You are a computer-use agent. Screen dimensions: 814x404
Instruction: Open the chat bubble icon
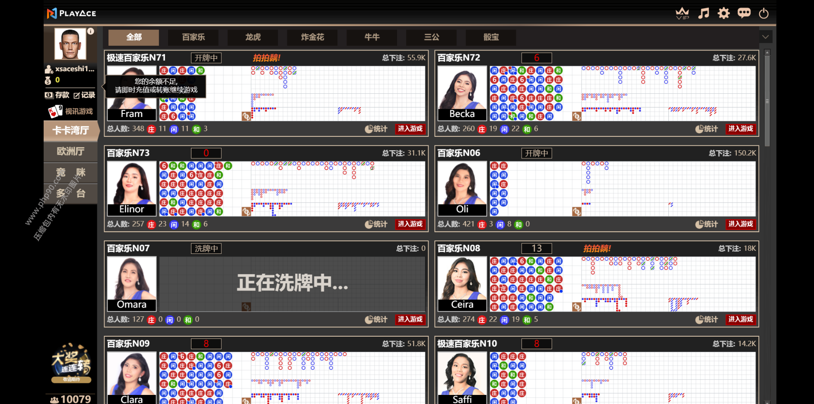click(744, 13)
